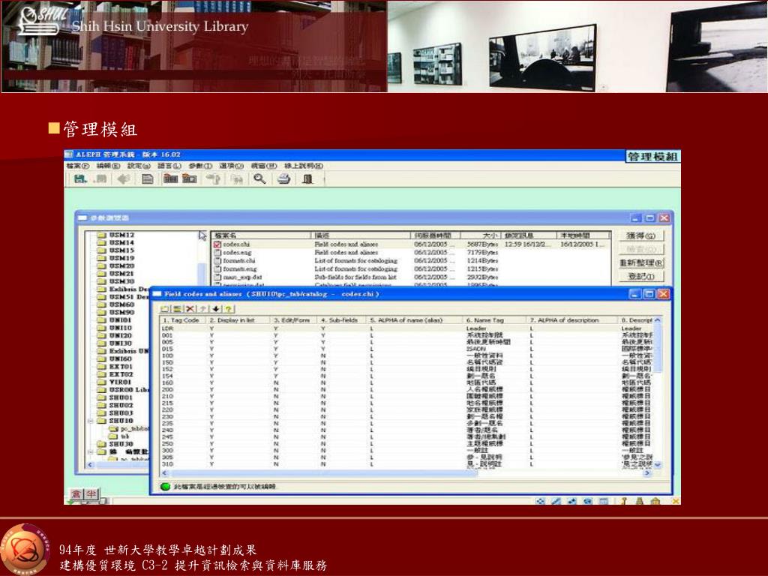The height and width of the screenshot is (576, 768).
Task: Click the 半 half-width input icon
Action: pos(91,493)
